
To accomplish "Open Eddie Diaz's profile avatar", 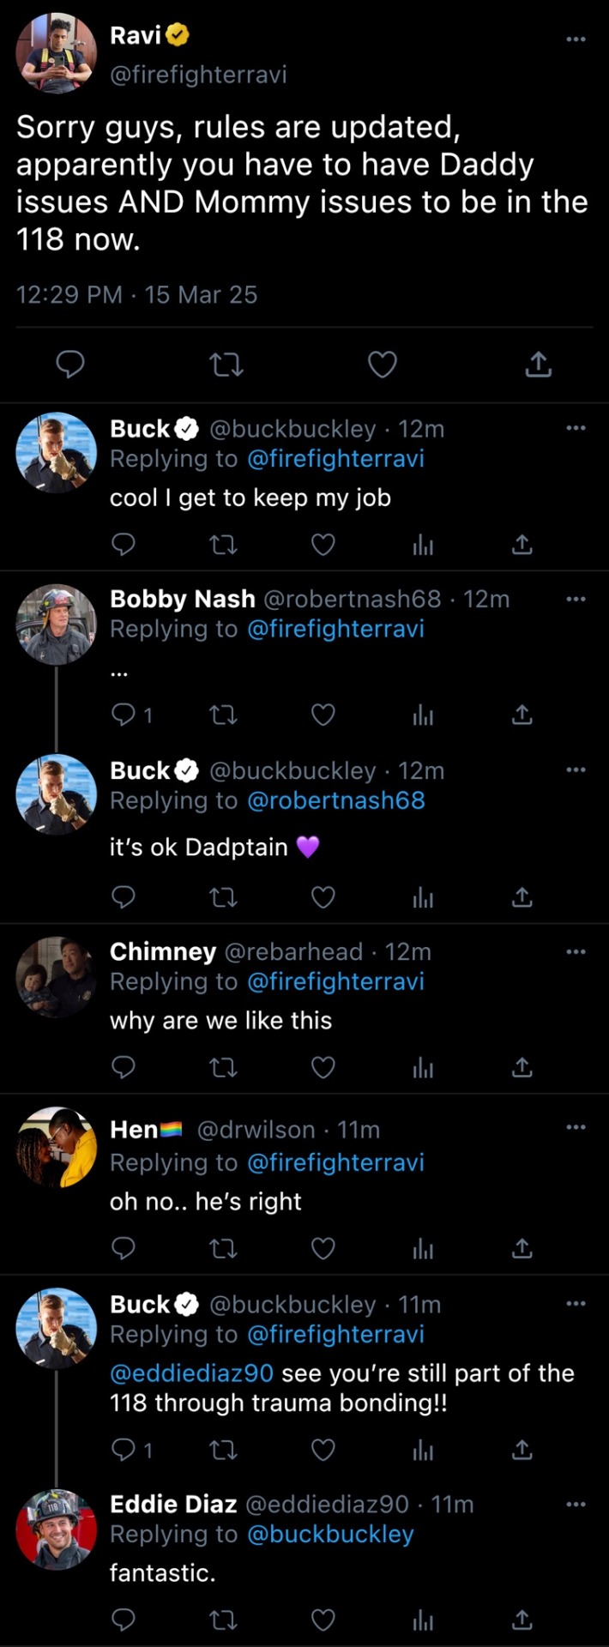I will pos(56,1529).
